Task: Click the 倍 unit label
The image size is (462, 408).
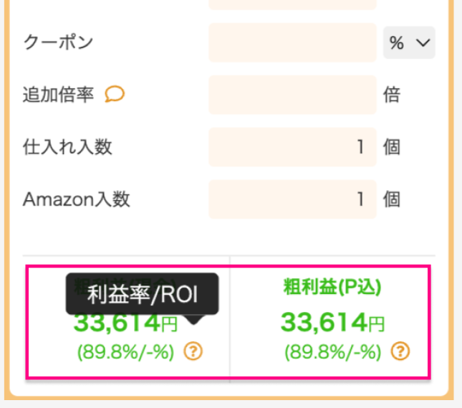Action: (x=392, y=95)
